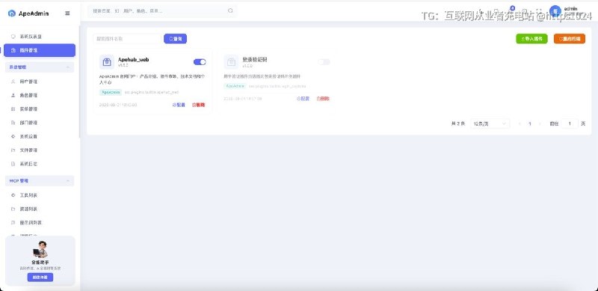Open 角色管理 in the sidebar
This screenshot has width=598, height=291.
pyautogui.click(x=40, y=95)
